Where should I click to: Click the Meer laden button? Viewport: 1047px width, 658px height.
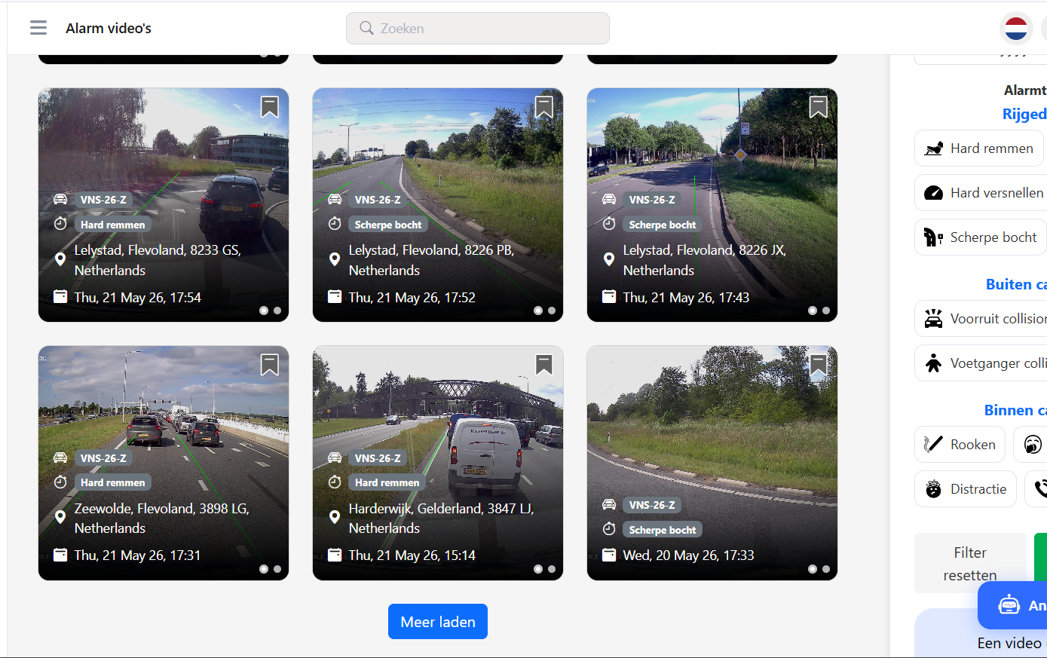(438, 622)
